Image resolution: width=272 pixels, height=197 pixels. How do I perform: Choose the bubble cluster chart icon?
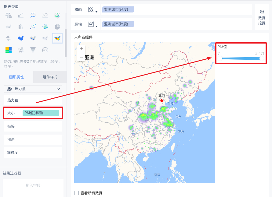tap(45, 27)
